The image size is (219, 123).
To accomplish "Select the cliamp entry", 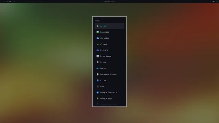I will [x=109, y=44].
